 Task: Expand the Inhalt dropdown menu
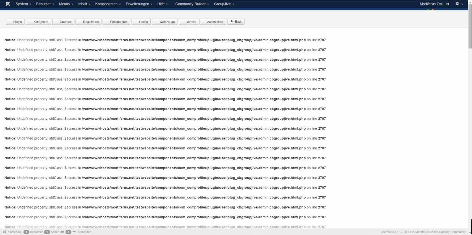(x=84, y=4)
